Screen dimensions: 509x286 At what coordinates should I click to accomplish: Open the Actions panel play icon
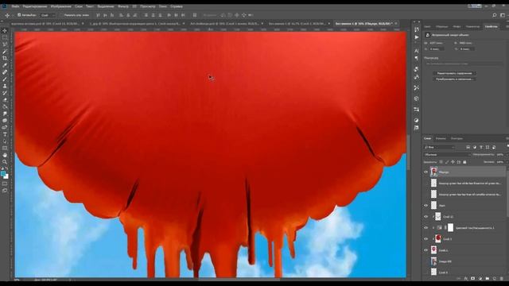[x=417, y=37]
